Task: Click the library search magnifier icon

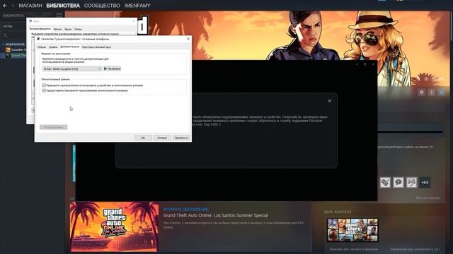Action: (x=6, y=35)
